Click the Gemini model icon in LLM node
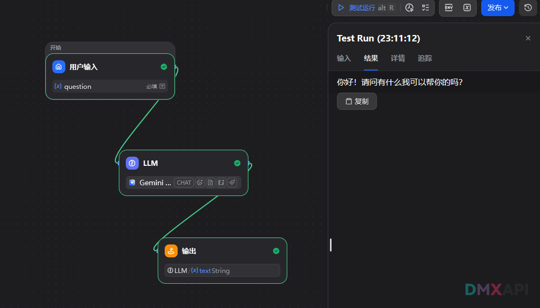Image resolution: width=540 pixels, height=308 pixels. 132,183
